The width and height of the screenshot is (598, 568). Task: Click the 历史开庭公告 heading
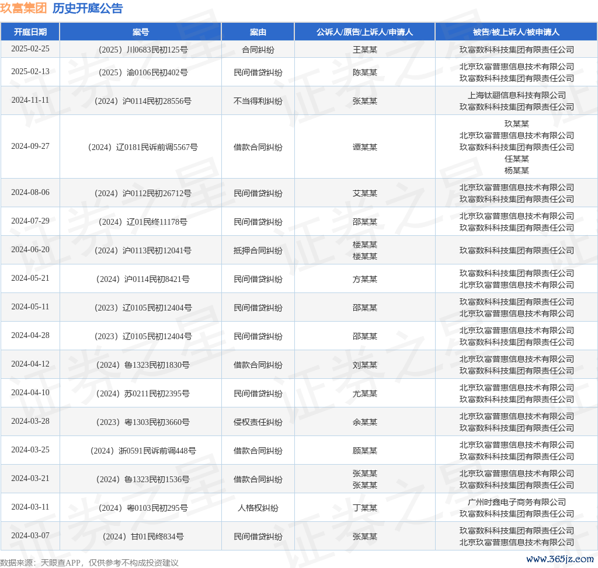click(x=88, y=8)
